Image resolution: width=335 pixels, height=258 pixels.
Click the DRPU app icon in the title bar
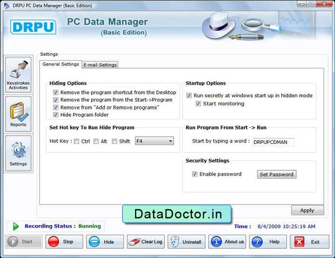[x=6, y=5]
